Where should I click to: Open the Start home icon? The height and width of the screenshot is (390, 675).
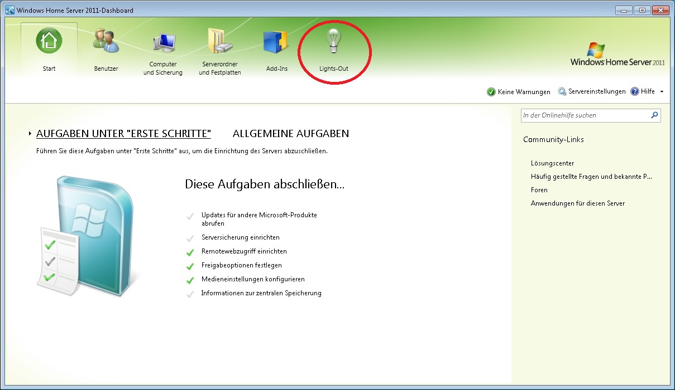(49, 41)
